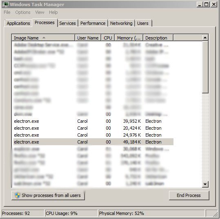Sort by CPU column header

[x=108, y=38]
